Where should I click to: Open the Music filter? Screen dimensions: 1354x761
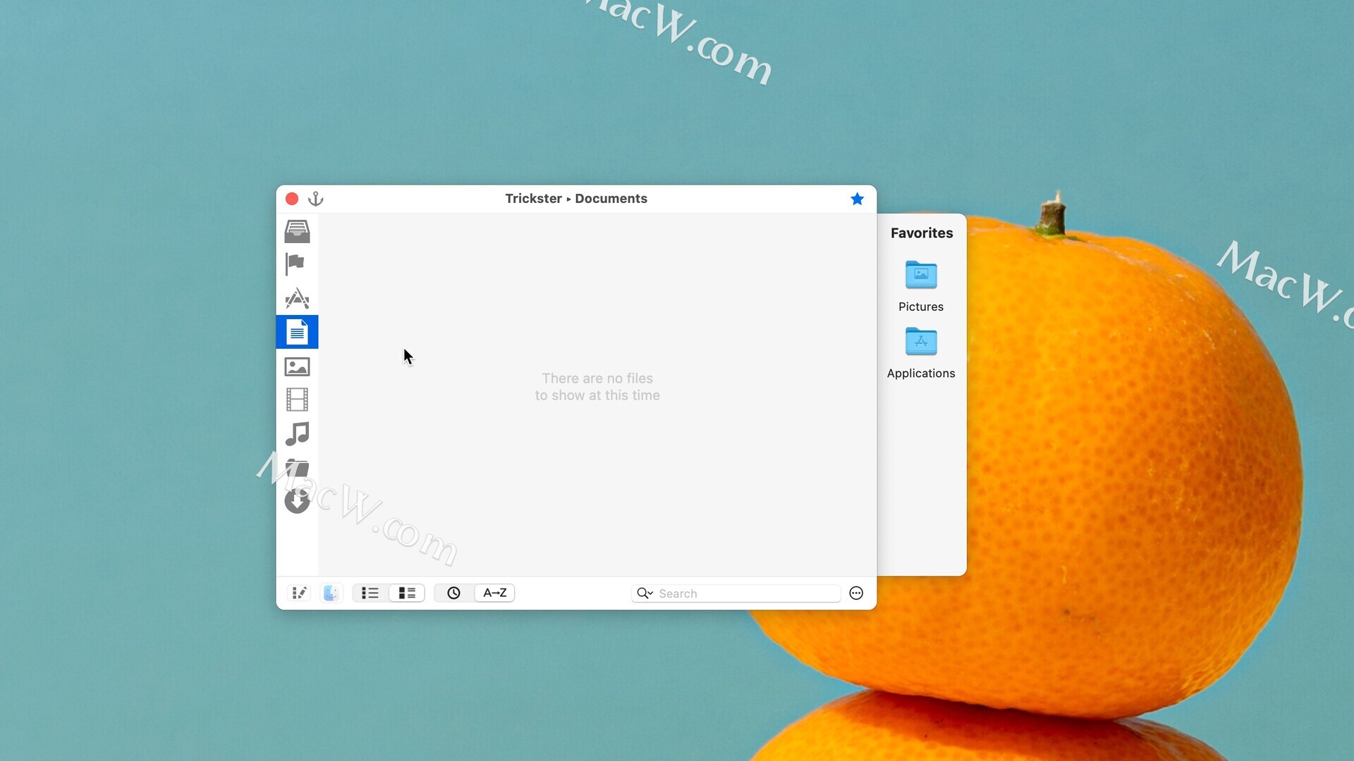(297, 433)
